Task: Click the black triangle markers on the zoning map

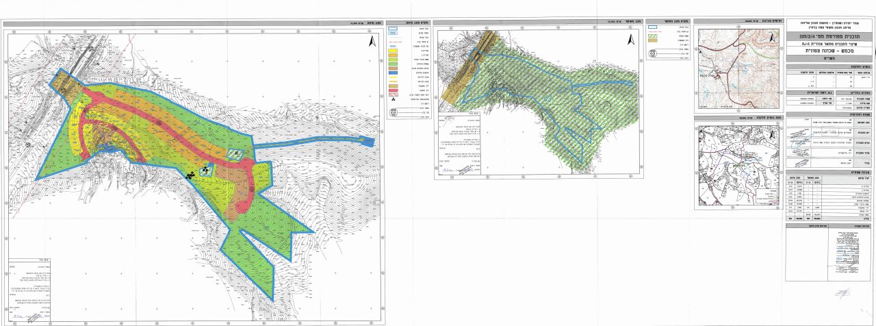Action: coord(190,175)
